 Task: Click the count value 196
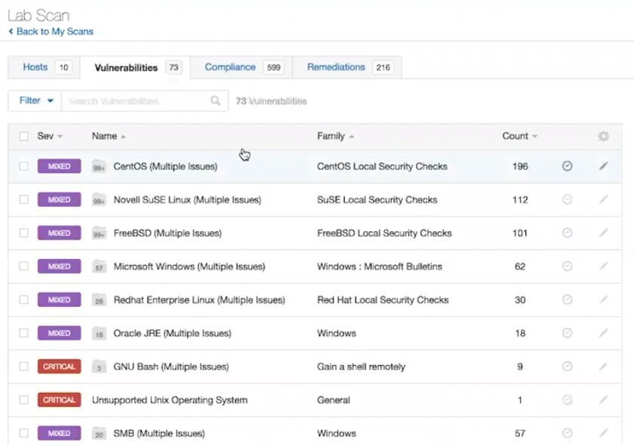(520, 166)
